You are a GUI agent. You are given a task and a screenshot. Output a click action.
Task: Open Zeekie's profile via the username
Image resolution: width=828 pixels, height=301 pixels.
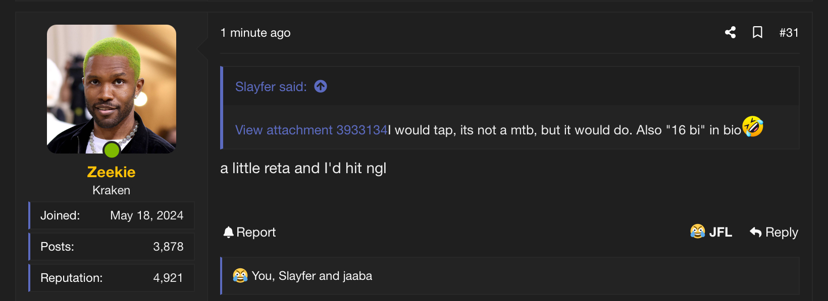pyautogui.click(x=111, y=172)
